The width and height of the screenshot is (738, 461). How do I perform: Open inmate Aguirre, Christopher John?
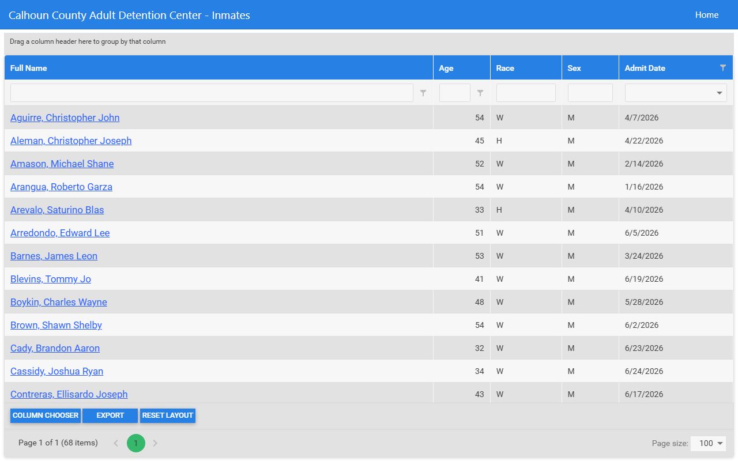coord(65,118)
